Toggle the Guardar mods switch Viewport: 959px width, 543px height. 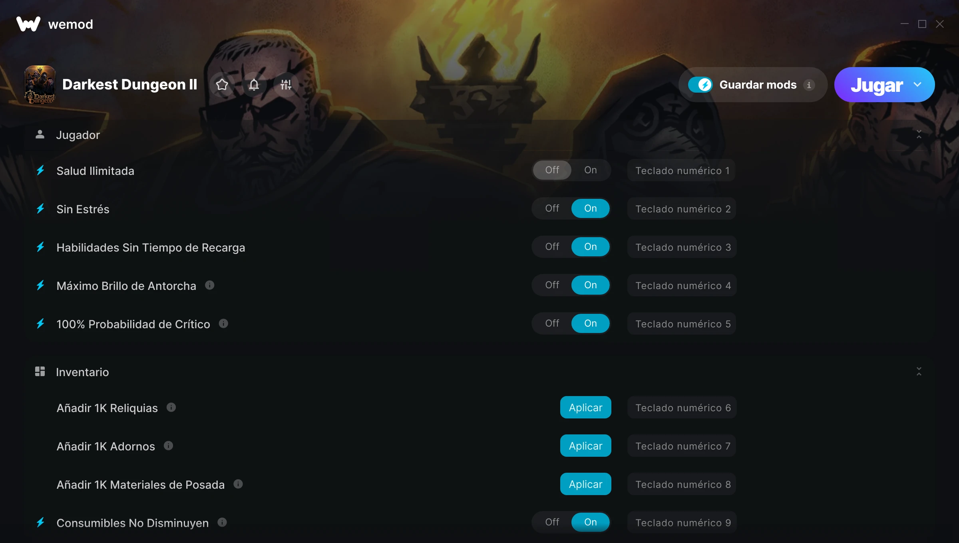(700, 85)
